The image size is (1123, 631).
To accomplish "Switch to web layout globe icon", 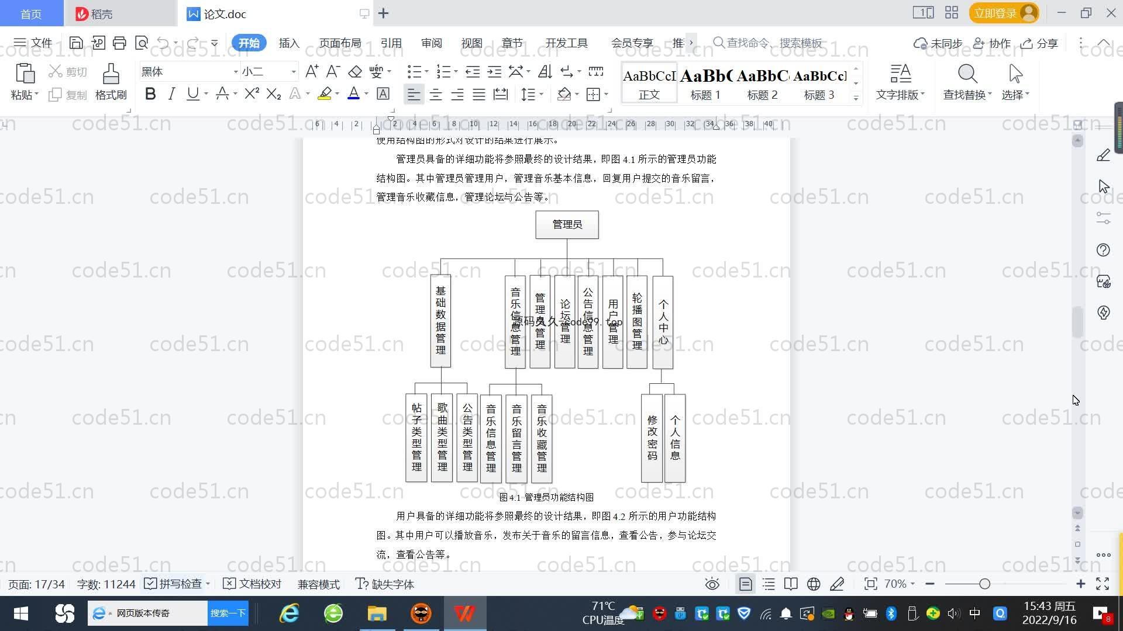I will pos(814,584).
